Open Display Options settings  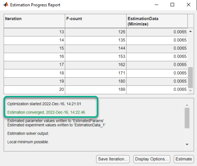point(152,159)
